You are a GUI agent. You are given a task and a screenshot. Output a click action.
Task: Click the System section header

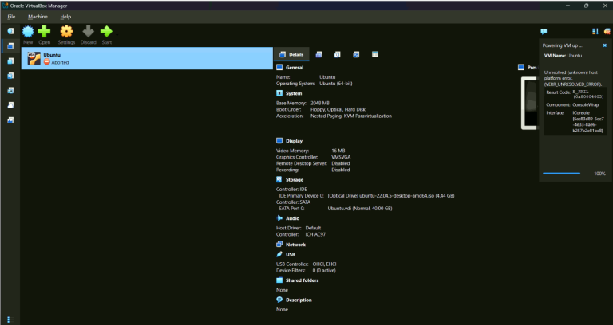[294, 93]
